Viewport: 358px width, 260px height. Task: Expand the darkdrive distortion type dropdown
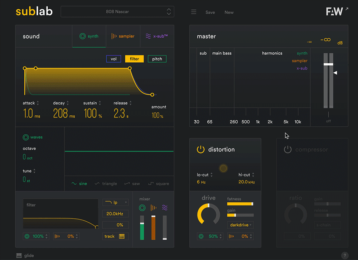pos(240,225)
